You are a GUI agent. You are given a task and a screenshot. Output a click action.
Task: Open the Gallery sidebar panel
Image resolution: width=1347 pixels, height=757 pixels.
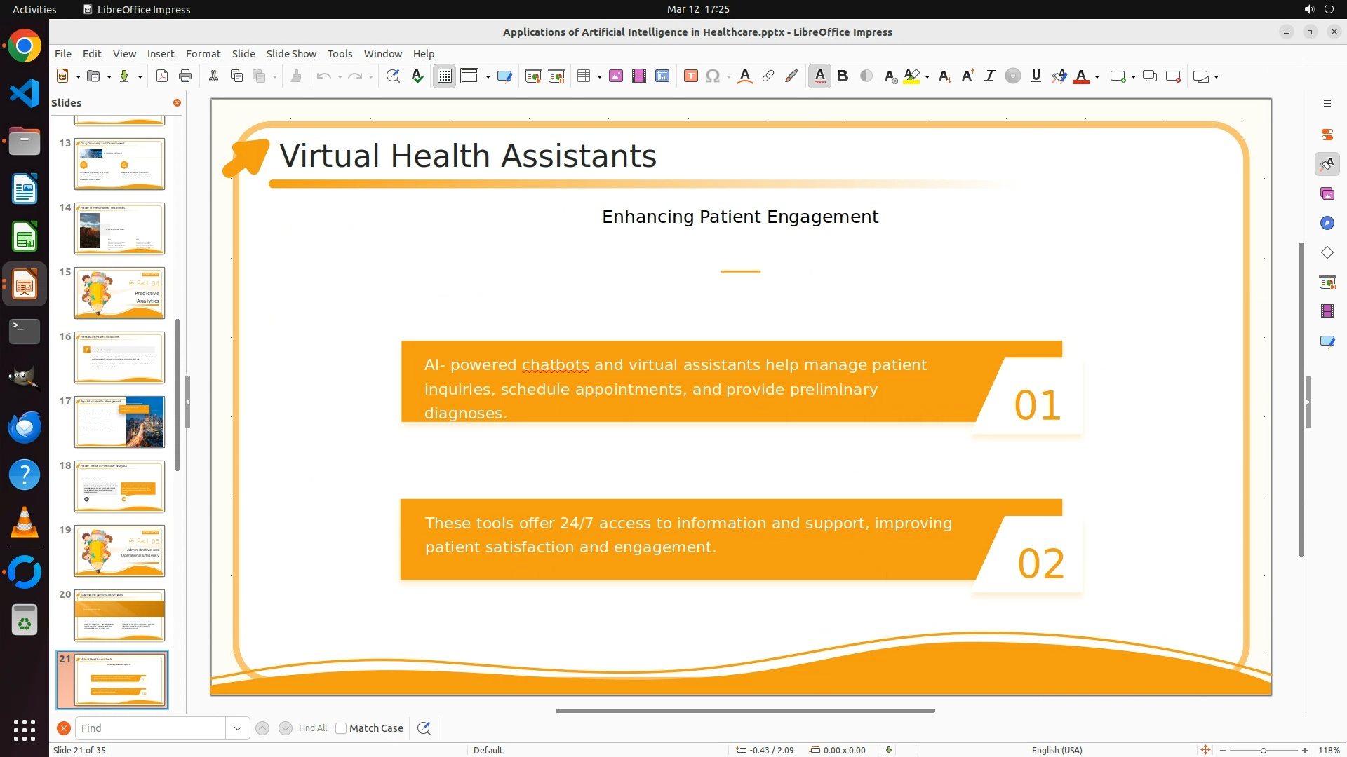click(x=1327, y=193)
